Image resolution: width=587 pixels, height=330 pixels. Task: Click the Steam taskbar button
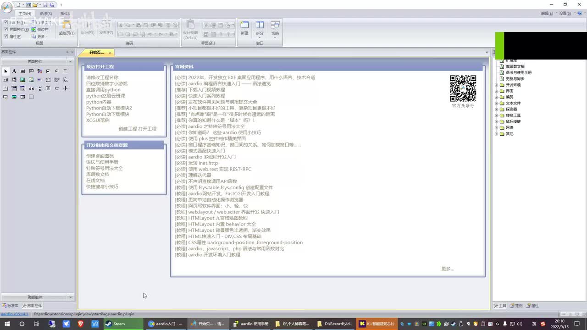[123, 324]
